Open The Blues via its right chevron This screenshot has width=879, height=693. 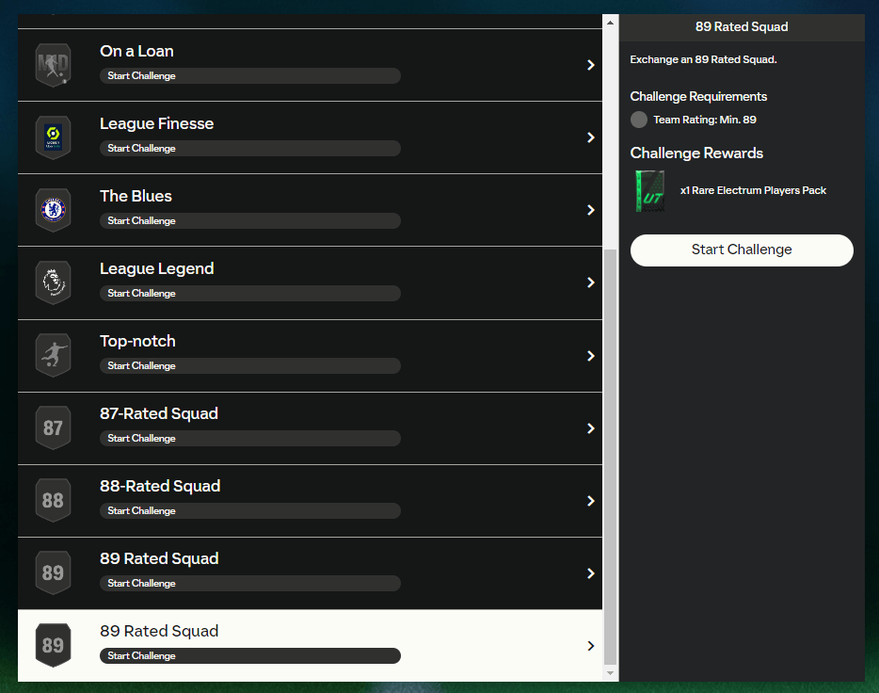click(590, 210)
